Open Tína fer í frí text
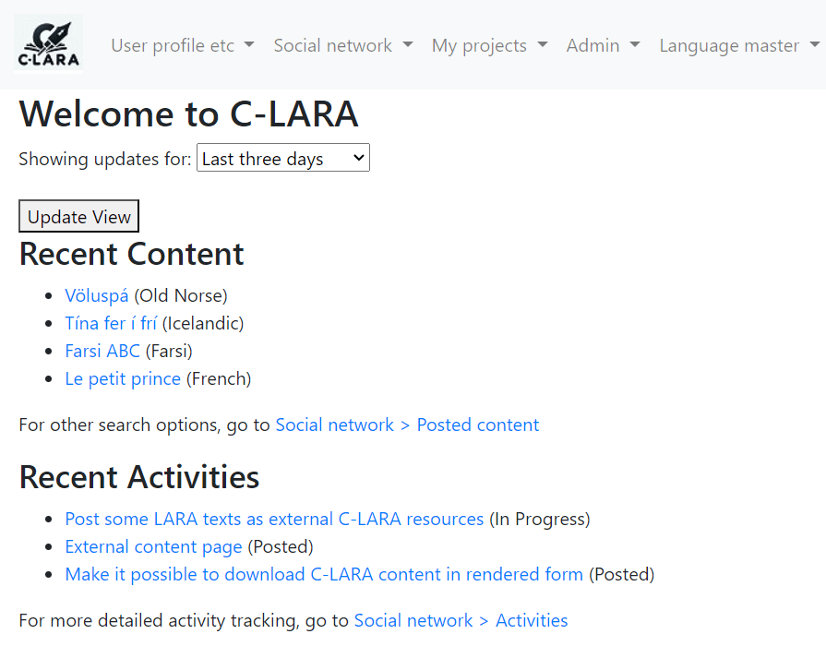826x658 pixels. [111, 323]
